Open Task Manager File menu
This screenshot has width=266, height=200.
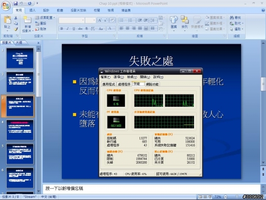click(106, 77)
